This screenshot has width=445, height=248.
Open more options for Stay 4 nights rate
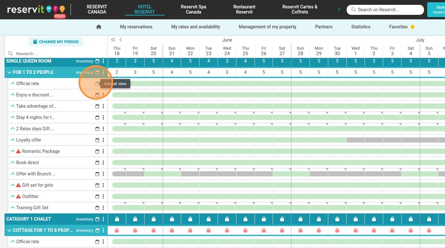[x=103, y=118]
